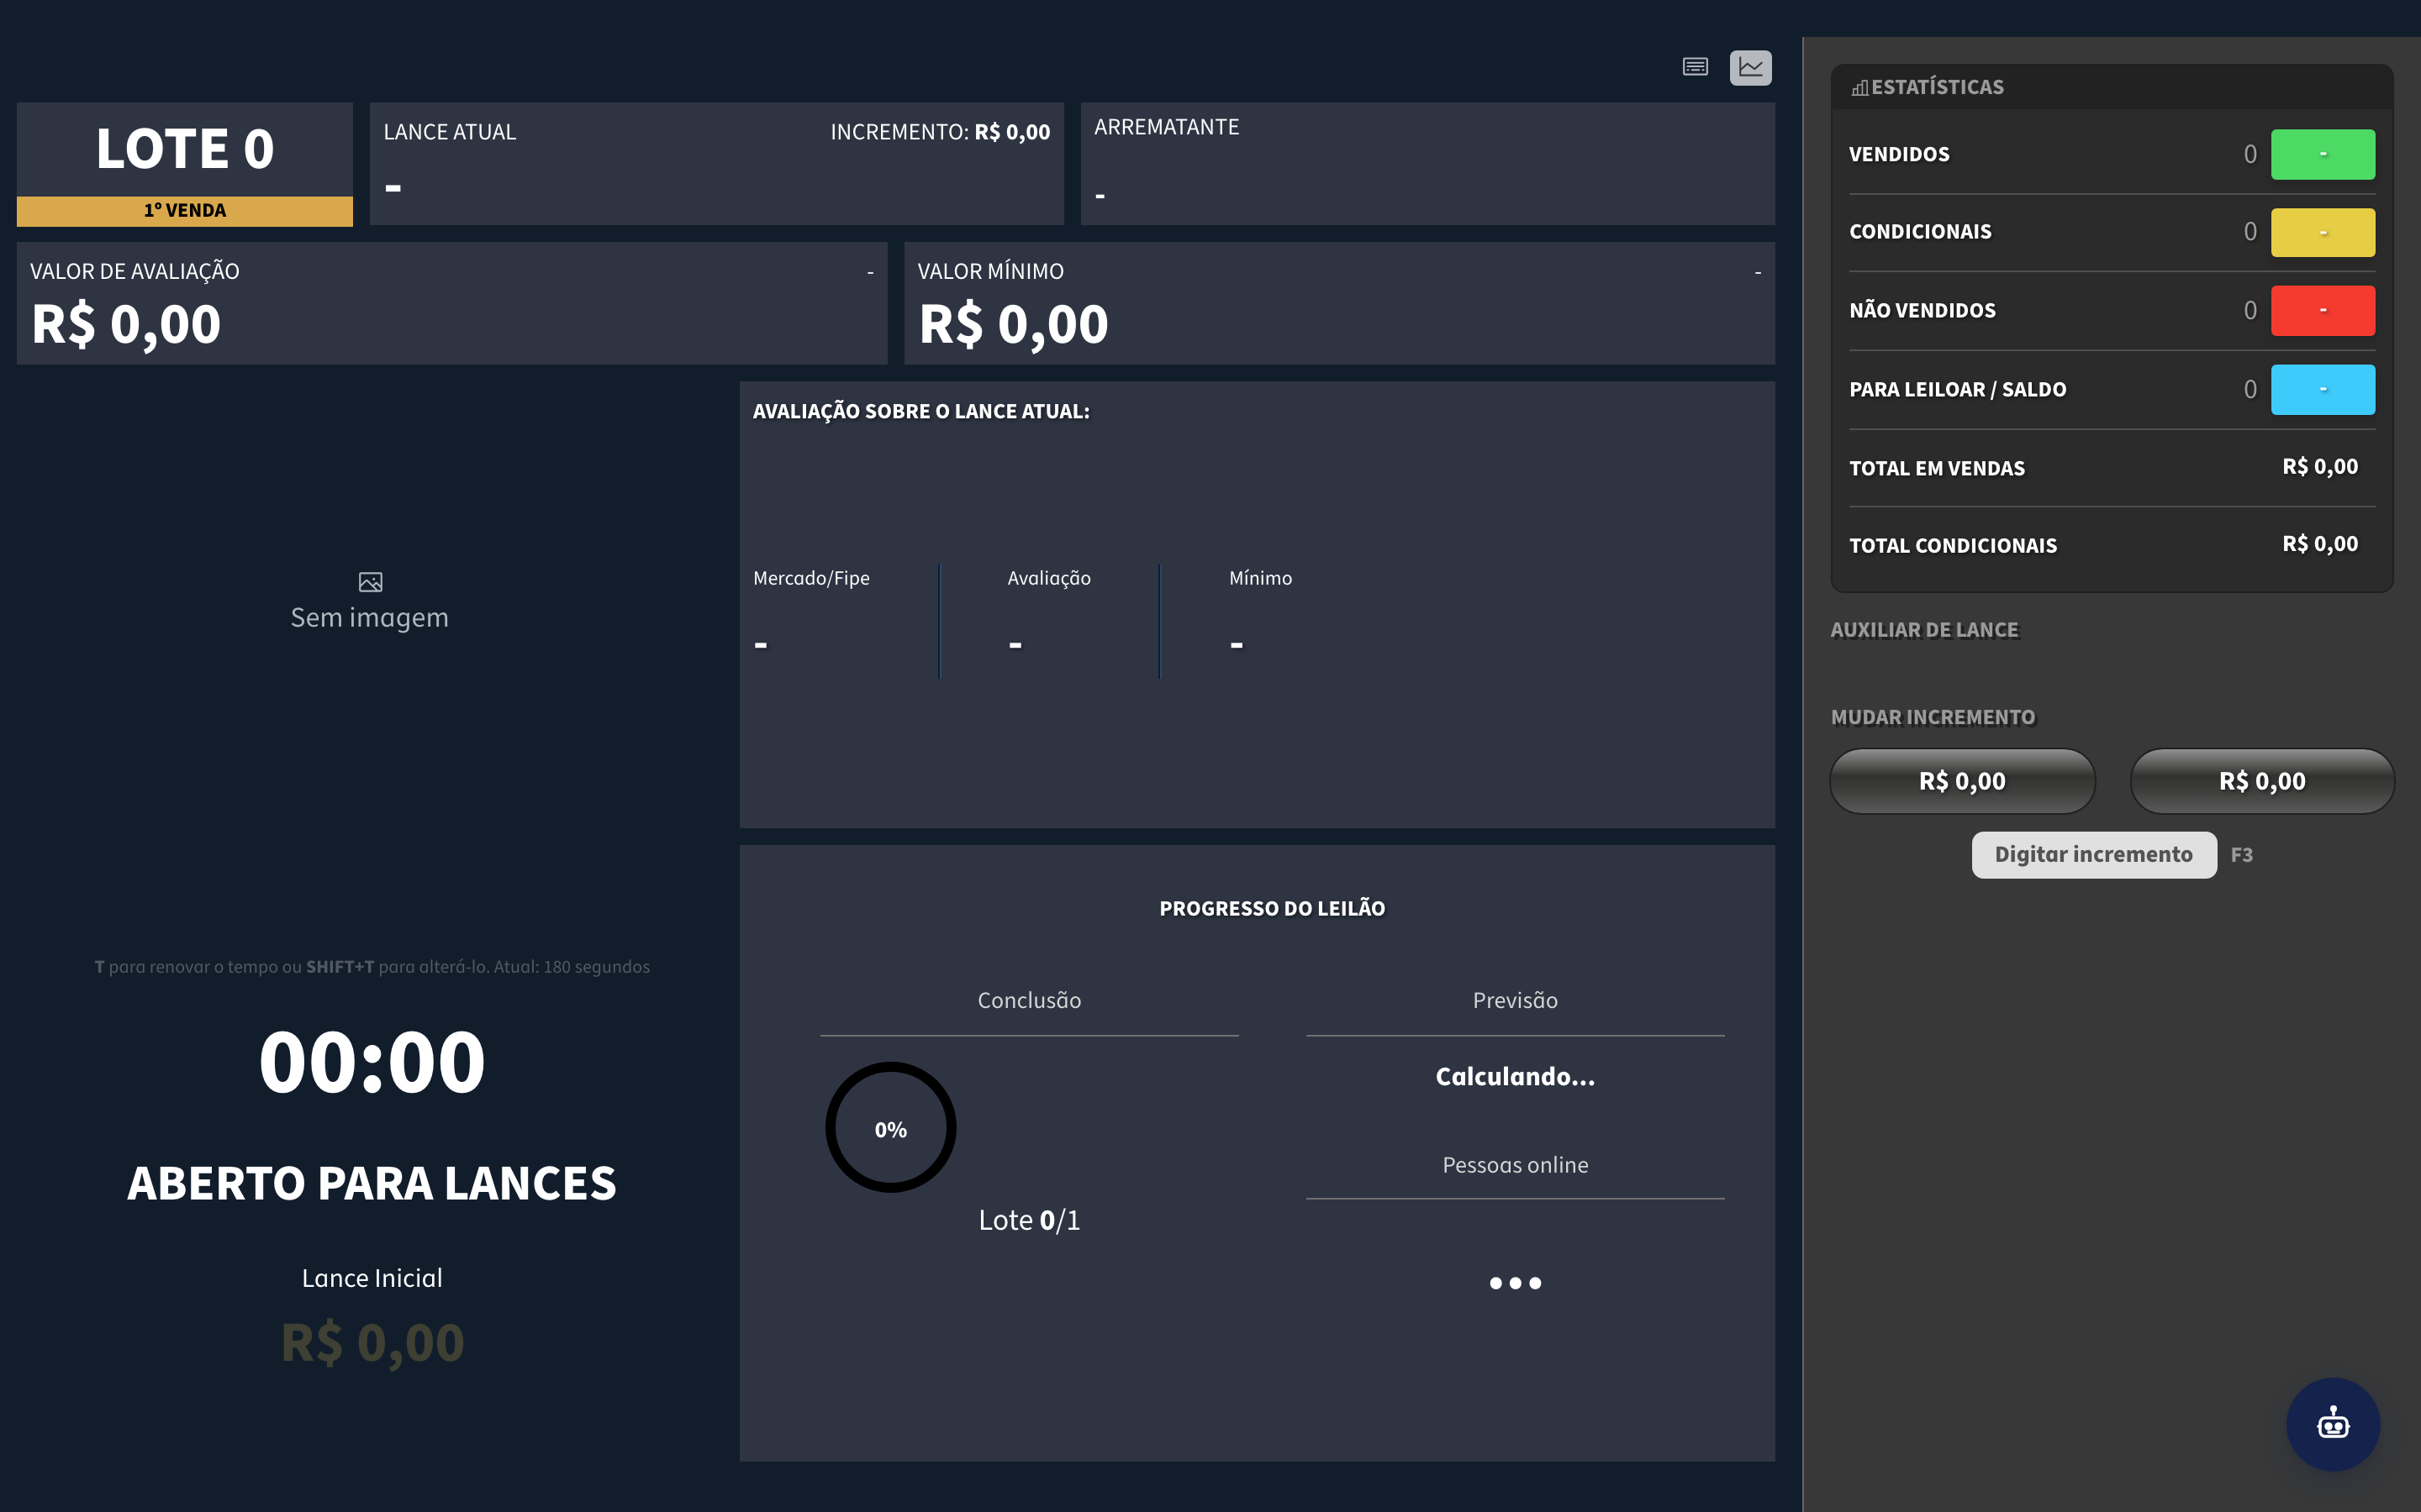Click the red Não Vendidos indicator

point(2322,310)
